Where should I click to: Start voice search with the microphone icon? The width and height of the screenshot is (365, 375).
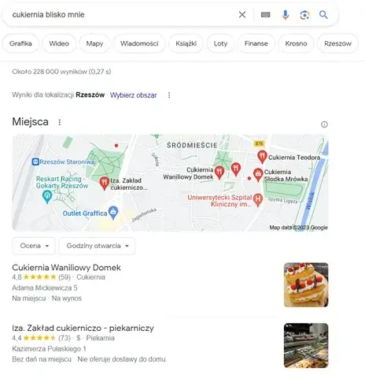(286, 15)
